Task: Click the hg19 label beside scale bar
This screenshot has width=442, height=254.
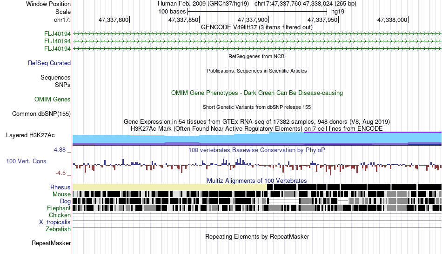Action: [x=338, y=12]
